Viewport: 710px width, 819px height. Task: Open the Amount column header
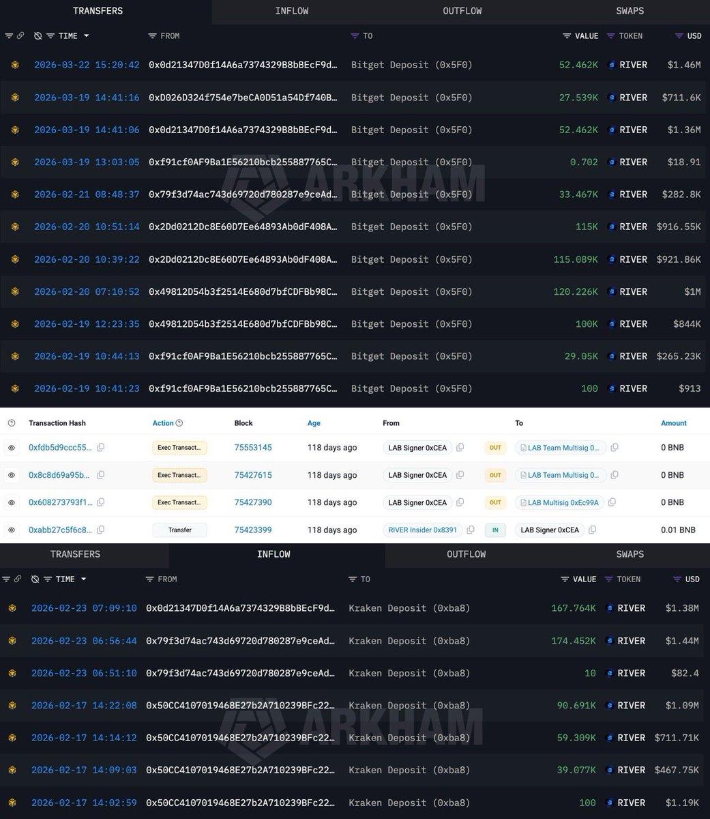click(x=674, y=423)
